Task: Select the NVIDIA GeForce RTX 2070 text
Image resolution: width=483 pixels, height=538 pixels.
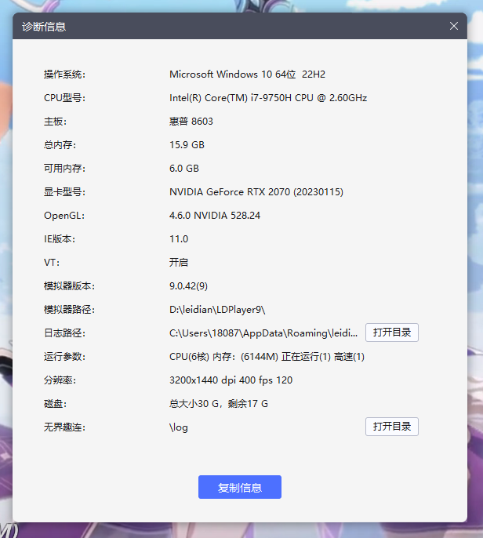Action: [256, 192]
